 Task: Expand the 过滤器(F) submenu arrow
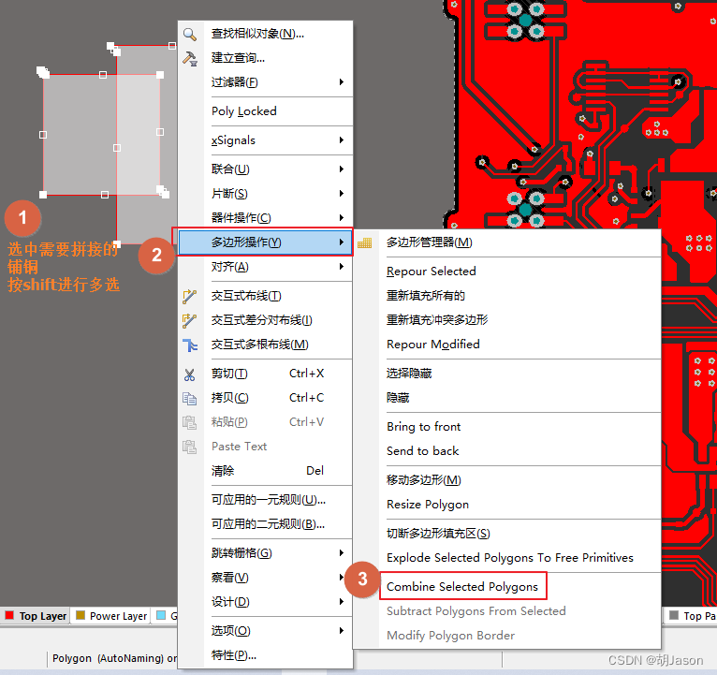341,81
